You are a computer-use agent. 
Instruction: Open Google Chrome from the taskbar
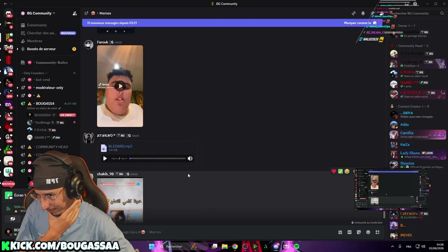click(235, 246)
